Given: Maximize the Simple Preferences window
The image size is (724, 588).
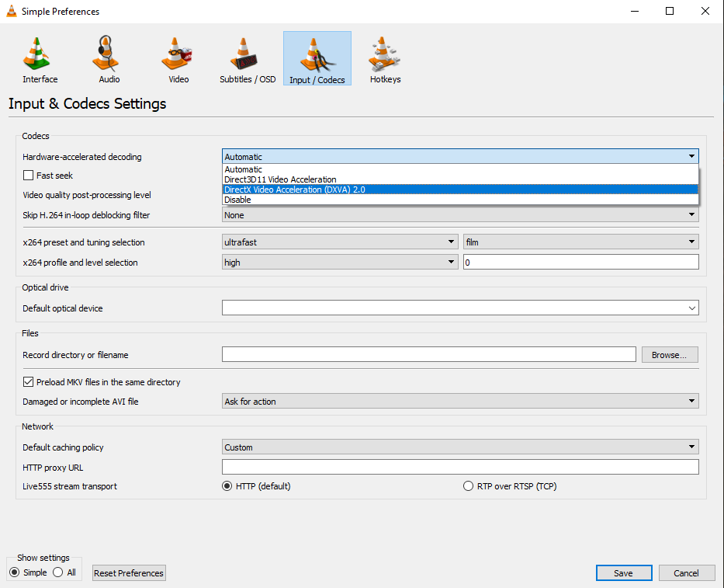Looking at the screenshot, I should click(670, 11).
